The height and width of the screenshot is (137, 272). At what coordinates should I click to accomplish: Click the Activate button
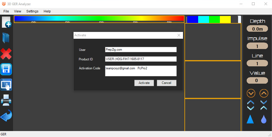click(144, 83)
